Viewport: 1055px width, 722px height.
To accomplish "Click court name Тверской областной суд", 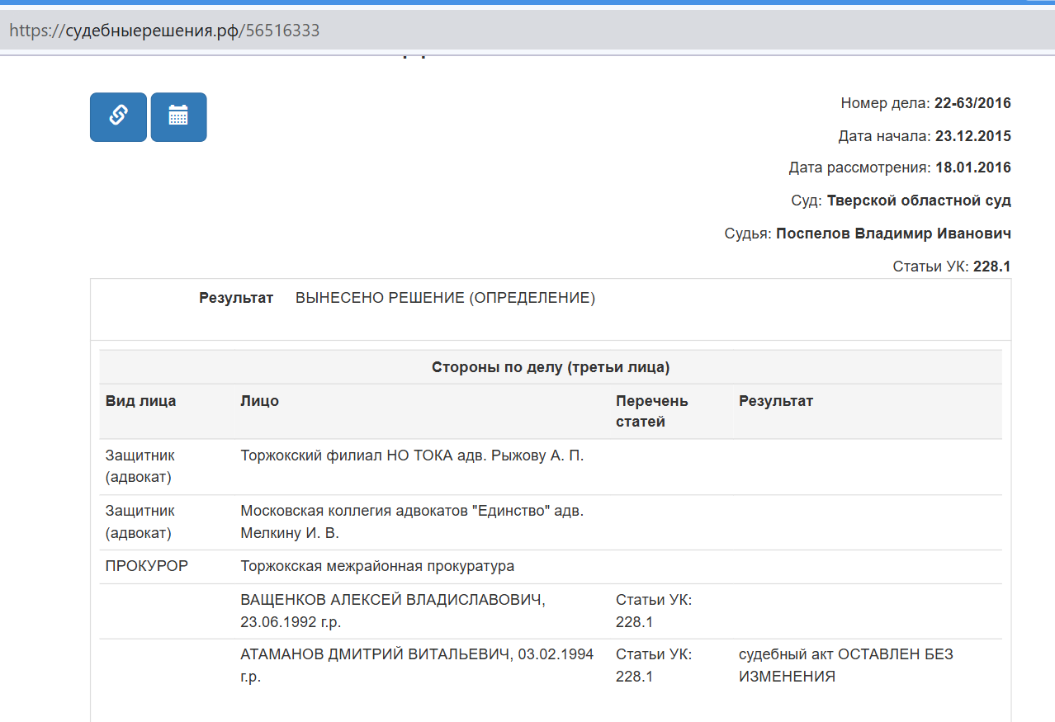I will (919, 201).
